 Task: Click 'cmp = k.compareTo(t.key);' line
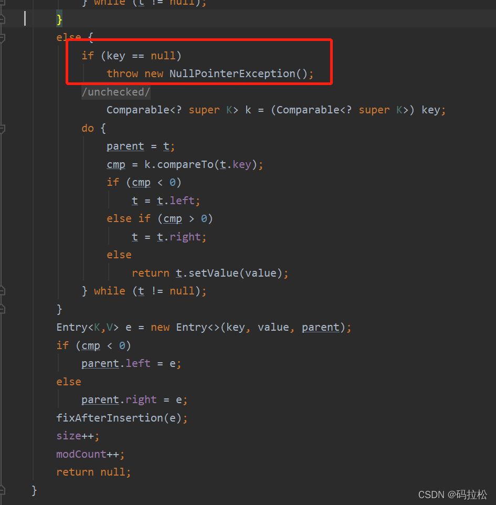click(185, 165)
